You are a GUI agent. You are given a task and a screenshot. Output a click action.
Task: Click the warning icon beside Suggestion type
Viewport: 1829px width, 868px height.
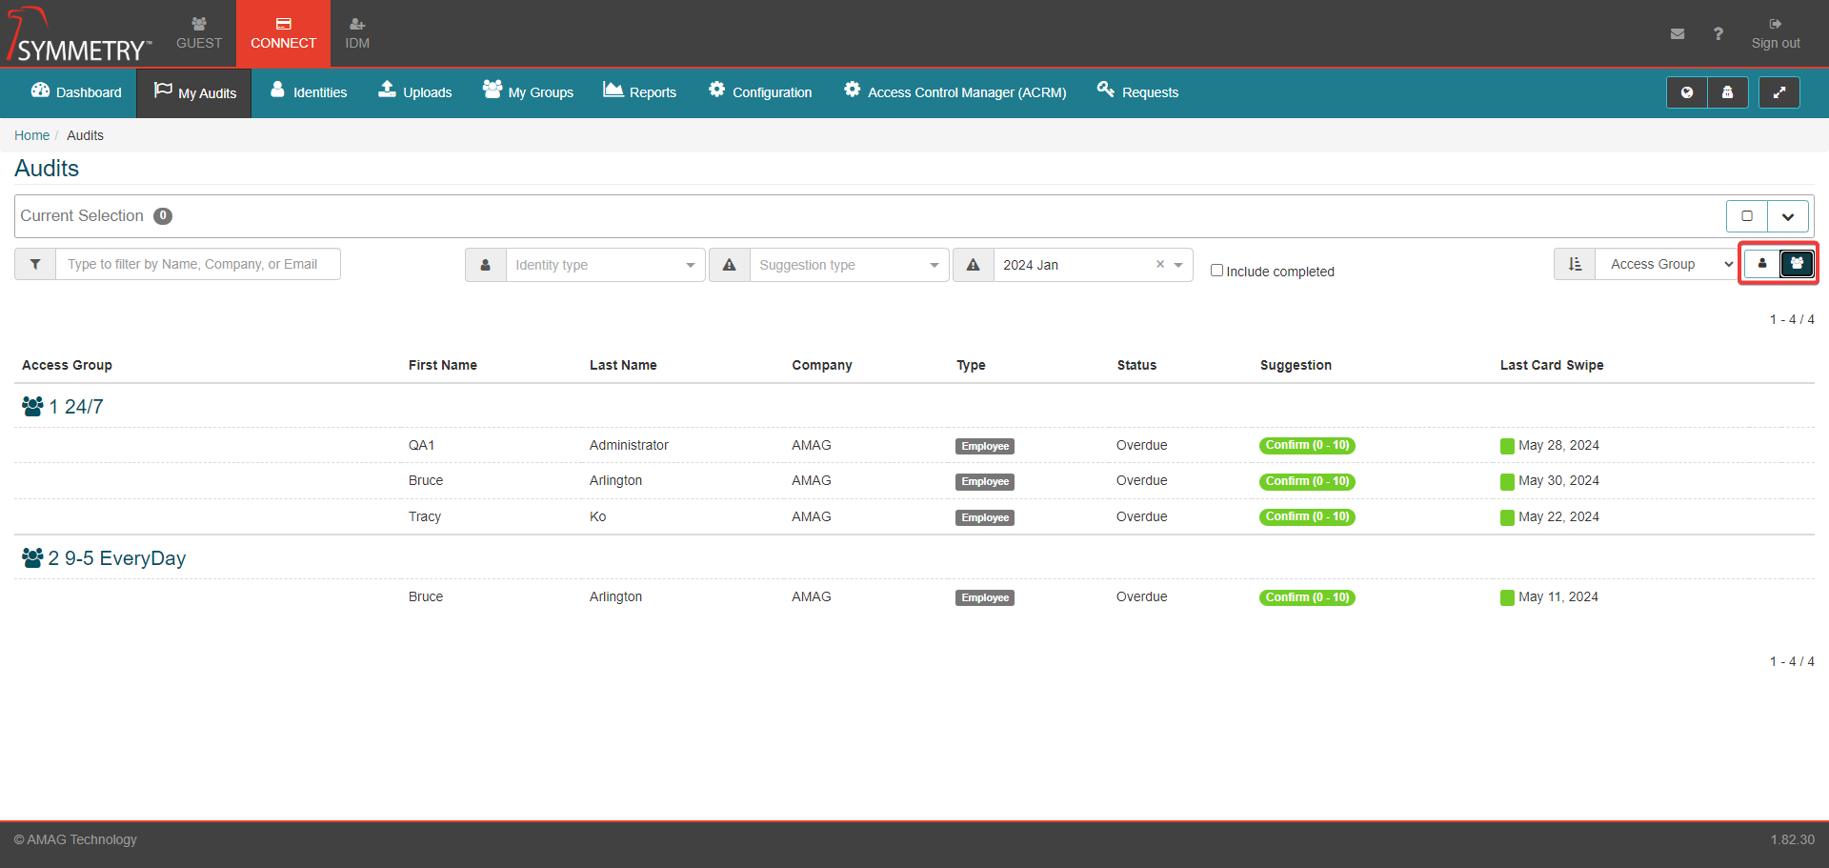pyautogui.click(x=730, y=265)
